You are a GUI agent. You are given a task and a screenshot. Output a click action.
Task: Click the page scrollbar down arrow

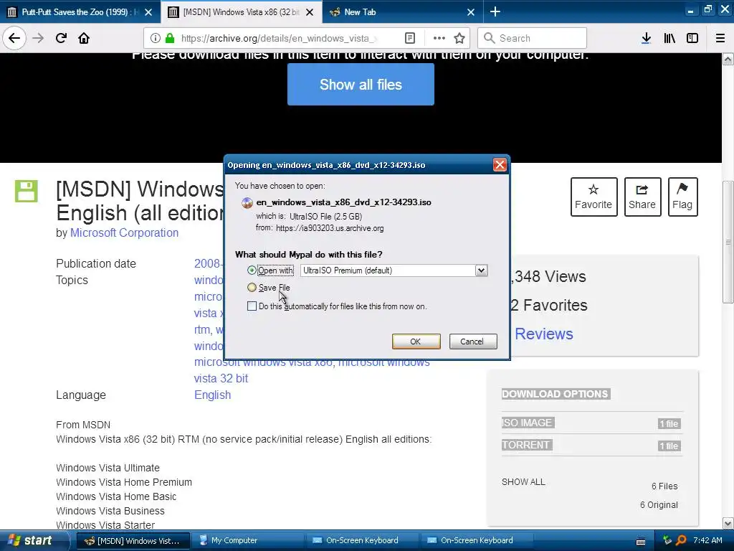(728, 523)
